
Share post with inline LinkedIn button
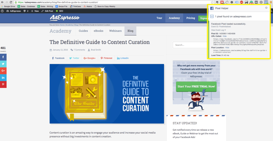tap(123, 58)
